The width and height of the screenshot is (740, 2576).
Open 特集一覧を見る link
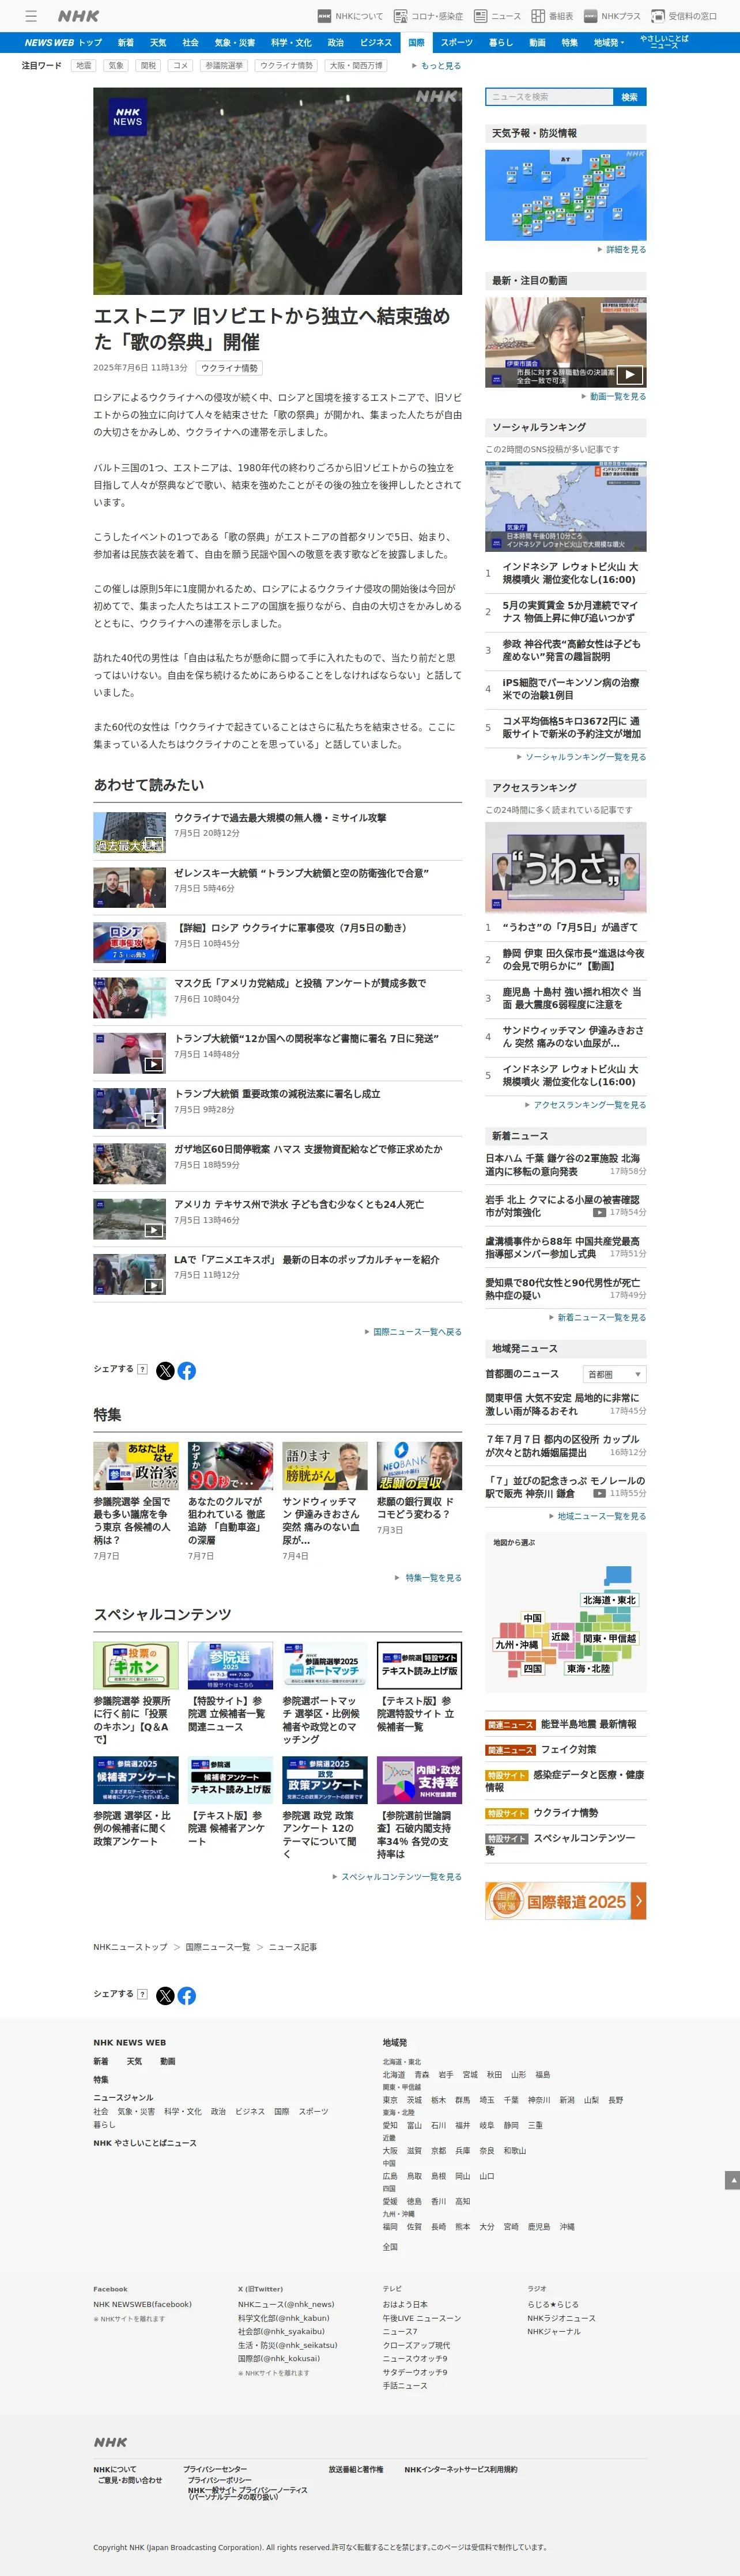pyautogui.click(x=429, y=1578)
